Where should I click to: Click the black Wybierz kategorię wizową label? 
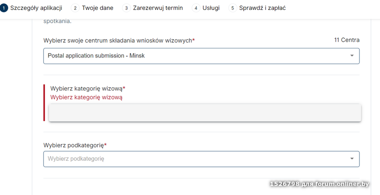point(87,89)
